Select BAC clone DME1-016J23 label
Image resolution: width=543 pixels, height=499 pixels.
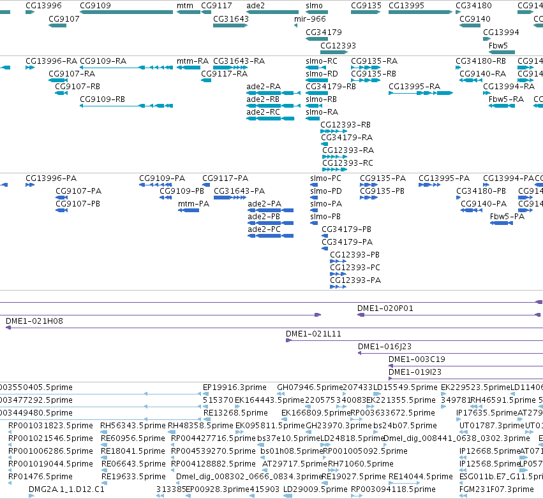click(385, 347)
